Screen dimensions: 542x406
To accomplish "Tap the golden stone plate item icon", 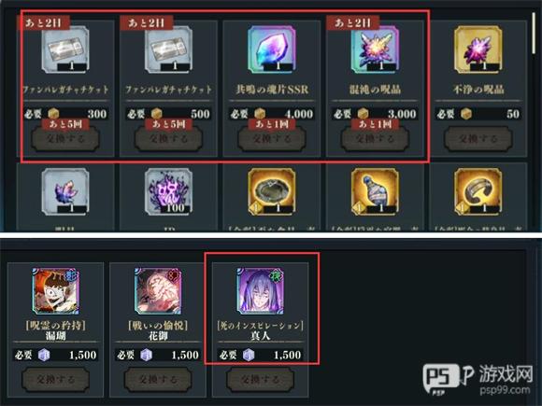I will pos(271,191).
